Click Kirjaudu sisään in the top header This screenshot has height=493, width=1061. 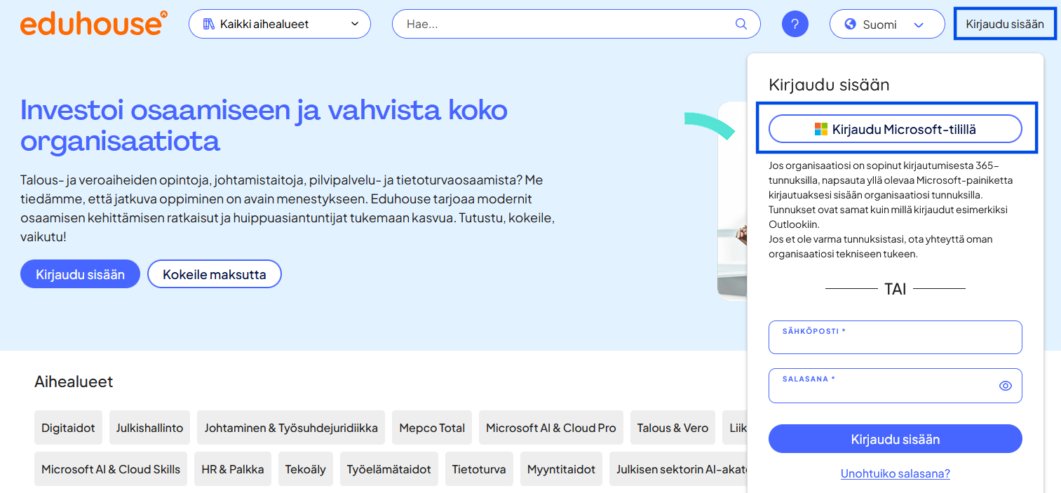[x=1005, y=24]
